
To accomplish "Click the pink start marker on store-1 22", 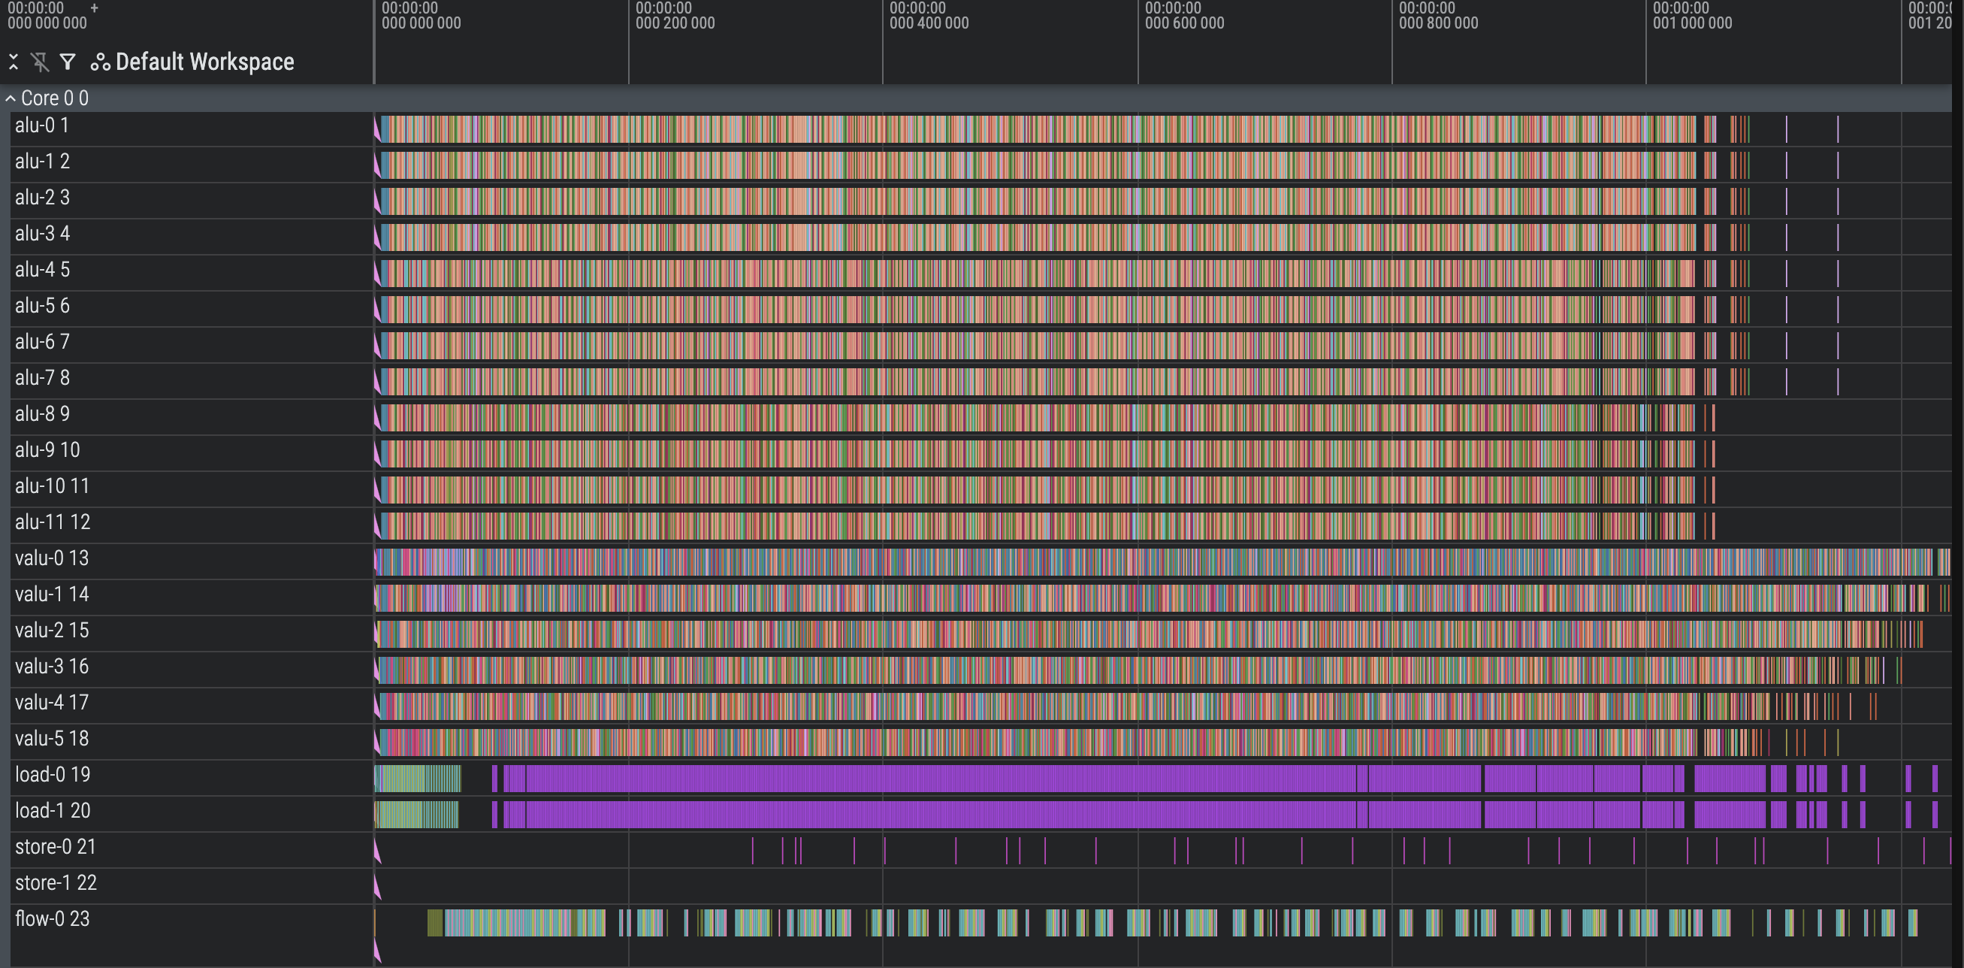I will pos(377,888).
